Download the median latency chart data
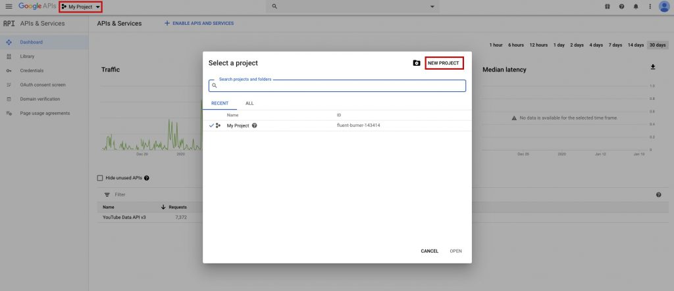 (x=653, y=67)
